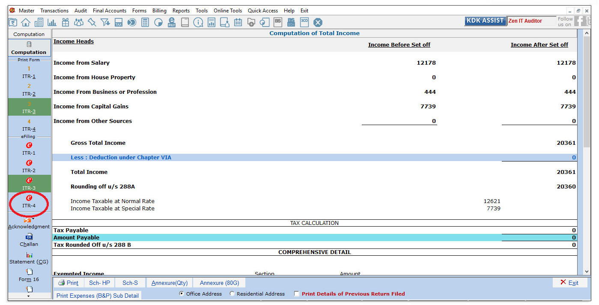
Task: Open the Challan sidebar icon
Action: point(29,240)
